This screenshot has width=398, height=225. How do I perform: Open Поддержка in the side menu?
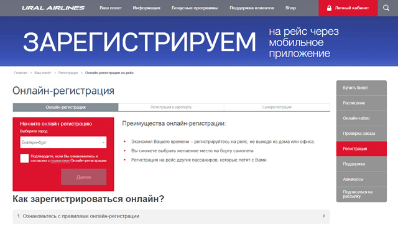click(361, 164)
